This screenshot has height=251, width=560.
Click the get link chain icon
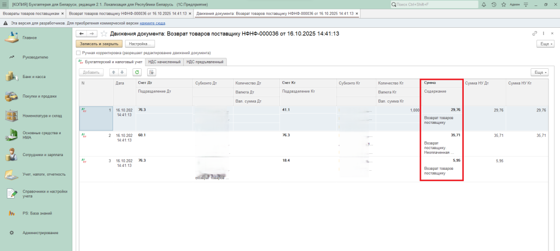click(534, 34)
